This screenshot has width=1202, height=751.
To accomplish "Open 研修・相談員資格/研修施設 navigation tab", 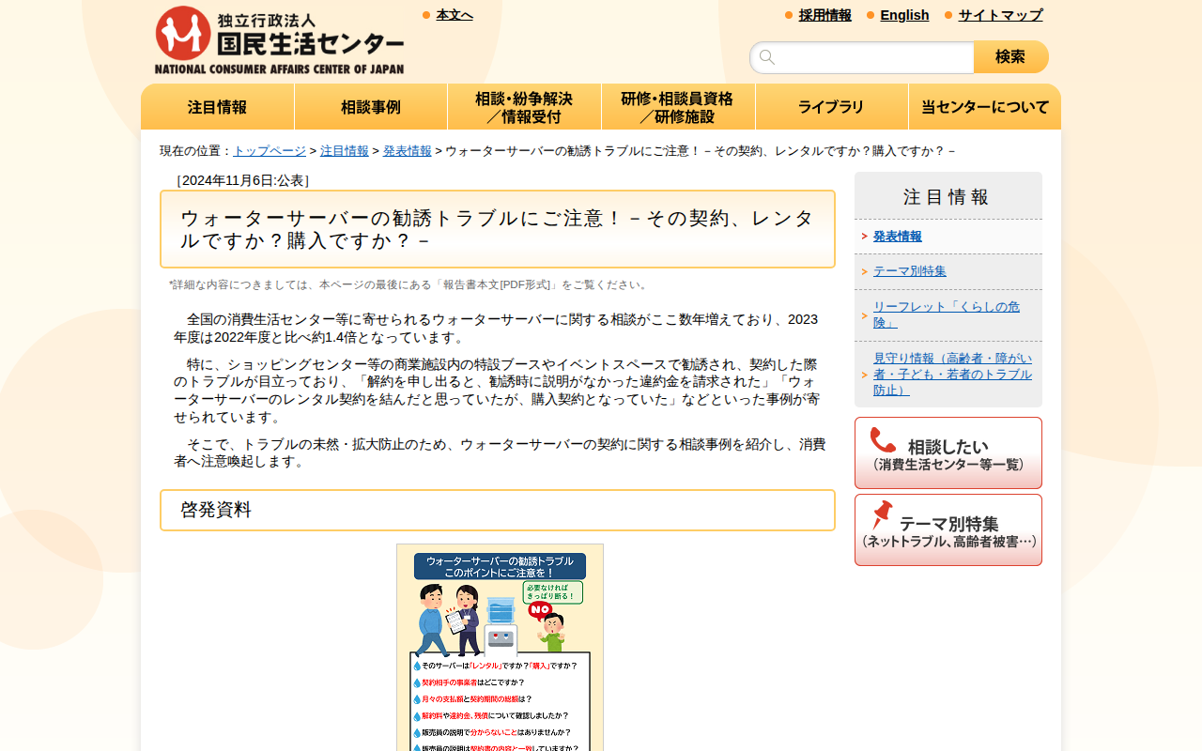I will 678,107.
